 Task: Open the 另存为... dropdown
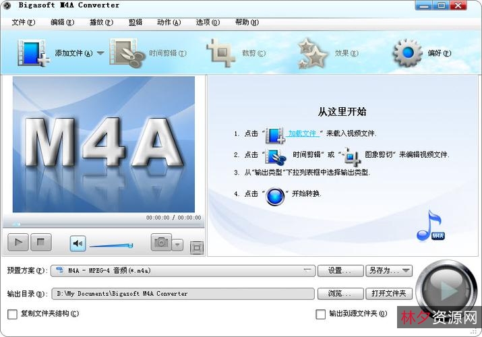[389, 271]
